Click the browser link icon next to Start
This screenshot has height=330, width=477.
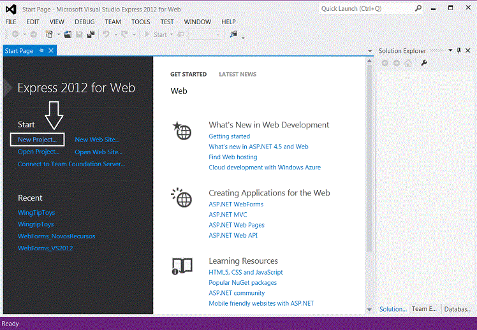point(180,34)
